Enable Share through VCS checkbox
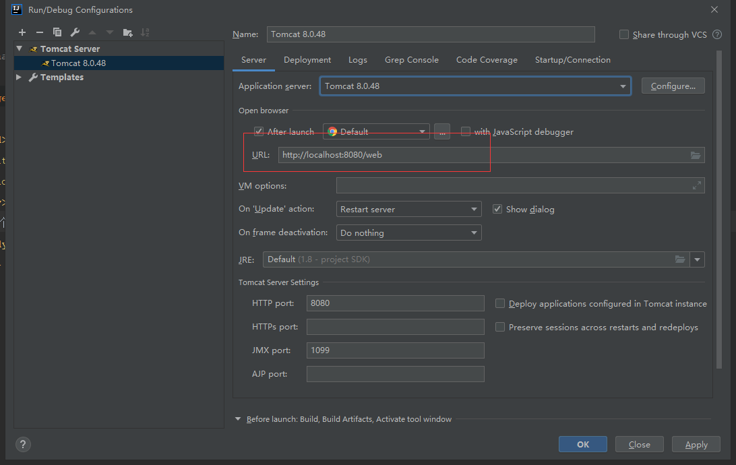Image resolution: width=736 pixels, height=465 pixels. (x=624, y=34)
